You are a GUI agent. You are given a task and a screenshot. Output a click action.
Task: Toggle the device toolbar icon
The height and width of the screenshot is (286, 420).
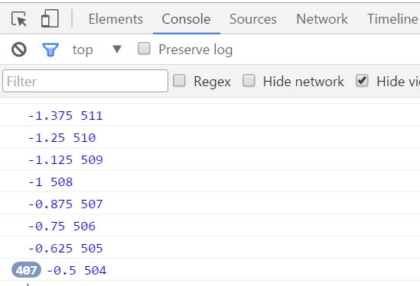point(50,18)
